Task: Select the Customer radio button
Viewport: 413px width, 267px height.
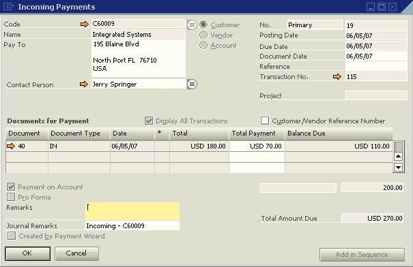Action: pyautogui.click(x=203, y=25)
